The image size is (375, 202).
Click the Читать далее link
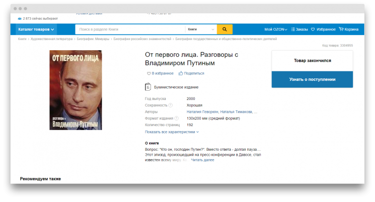tap(203, 160)
